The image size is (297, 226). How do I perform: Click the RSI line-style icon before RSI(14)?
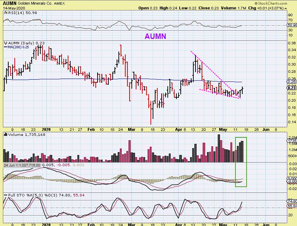tap(5, 13)
